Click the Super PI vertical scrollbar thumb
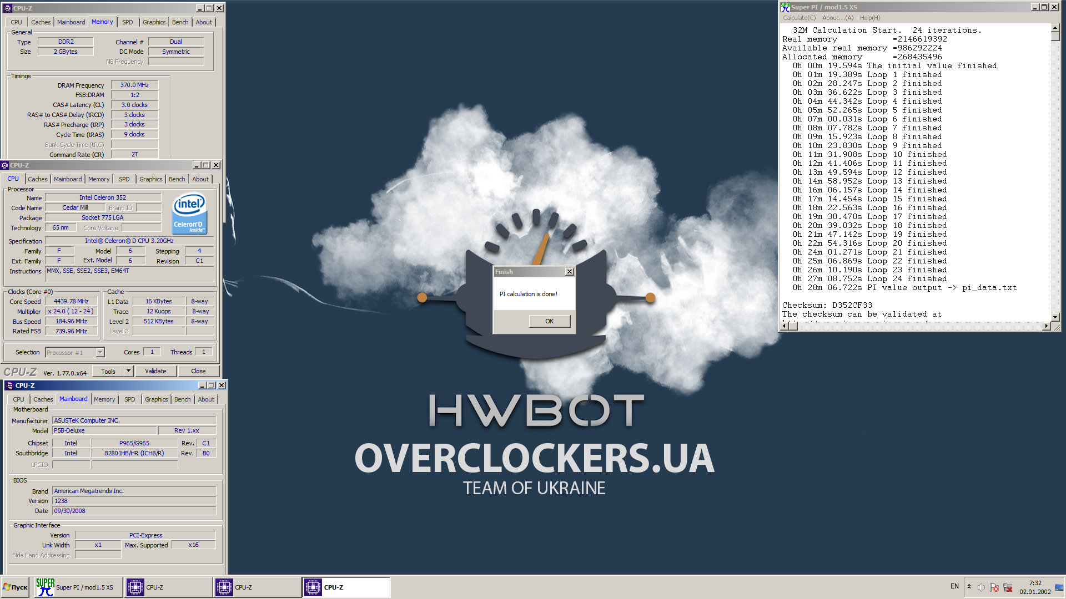This screenshot has height=599, width=1066. [1055, 36]
